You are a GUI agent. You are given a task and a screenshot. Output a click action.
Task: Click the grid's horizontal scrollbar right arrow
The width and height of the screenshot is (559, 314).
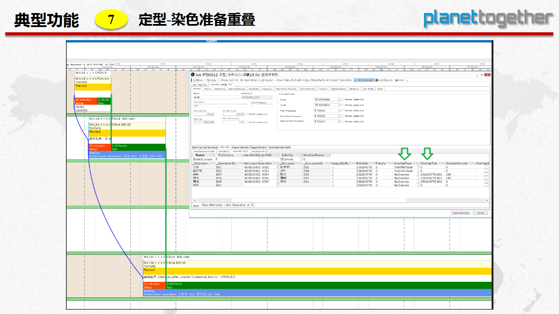(x=487, y=200)
